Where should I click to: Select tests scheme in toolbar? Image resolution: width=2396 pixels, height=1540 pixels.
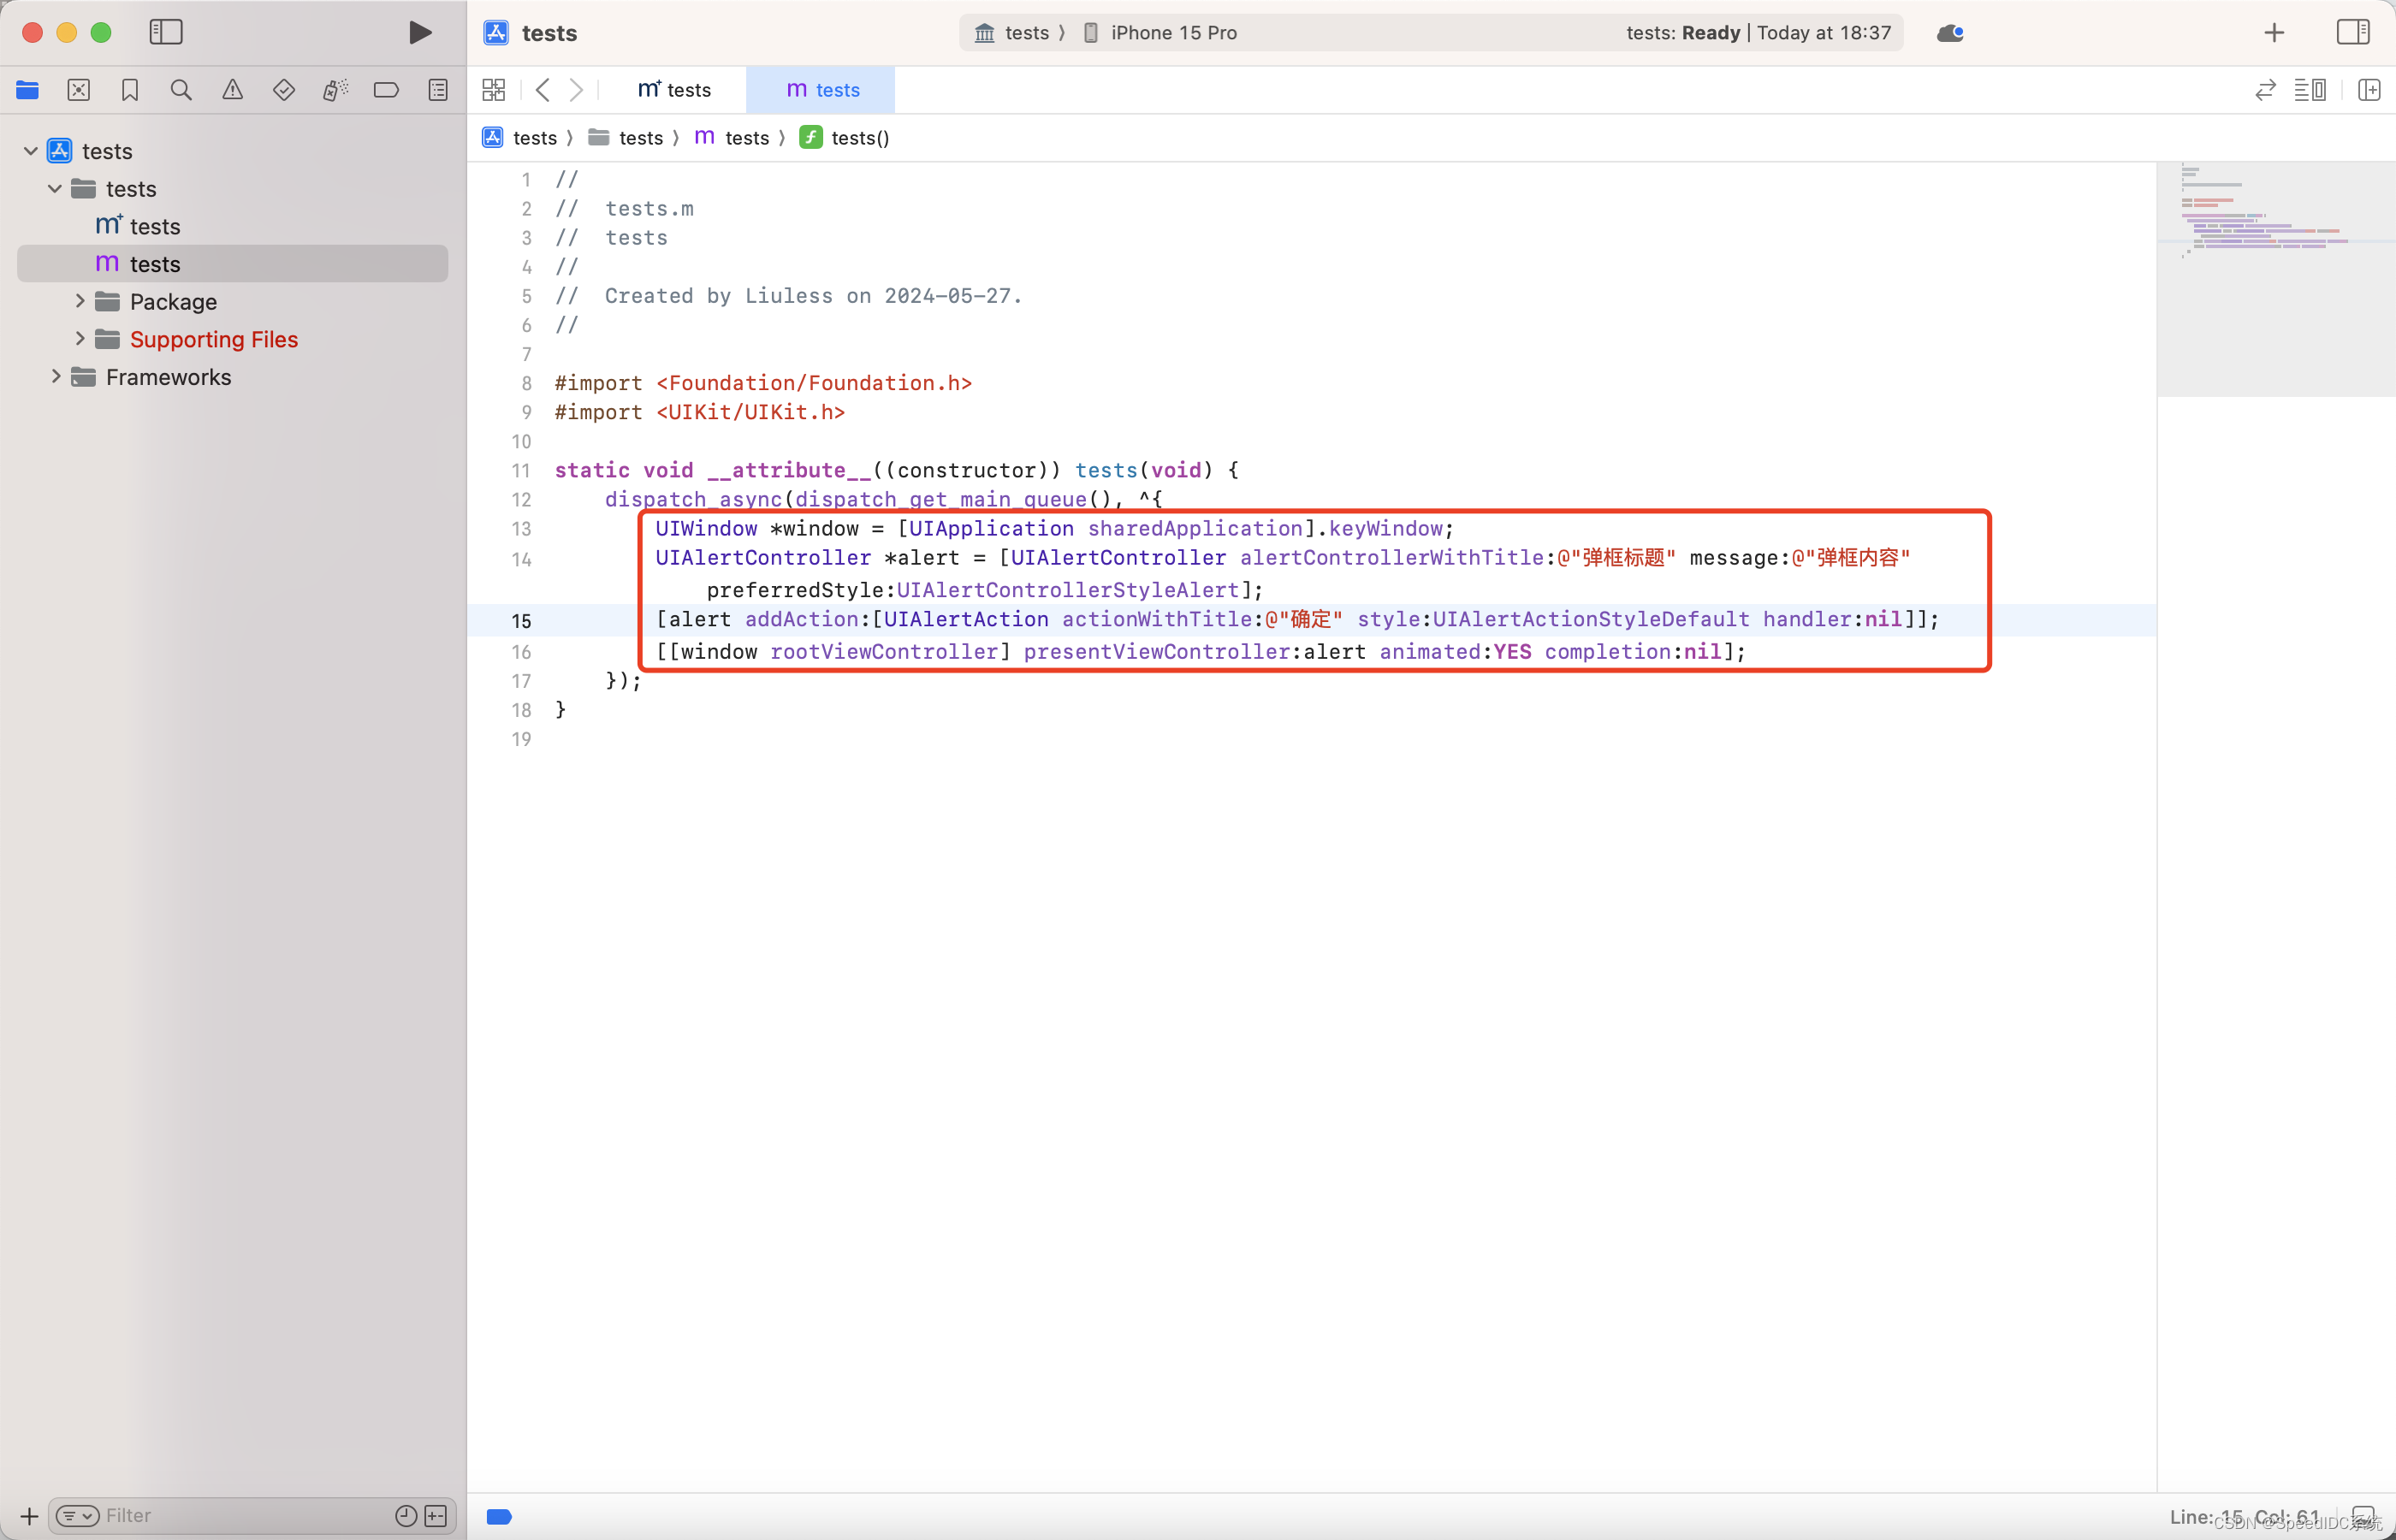pos(1013,33)
